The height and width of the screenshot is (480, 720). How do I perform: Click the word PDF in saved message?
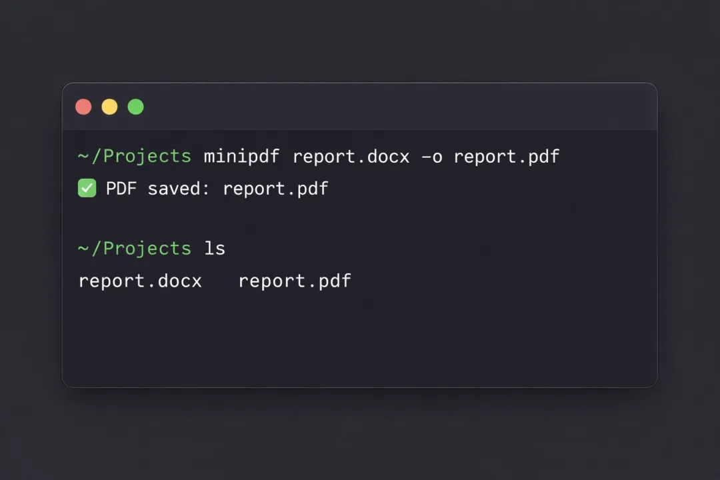click(x=121, y=189)
